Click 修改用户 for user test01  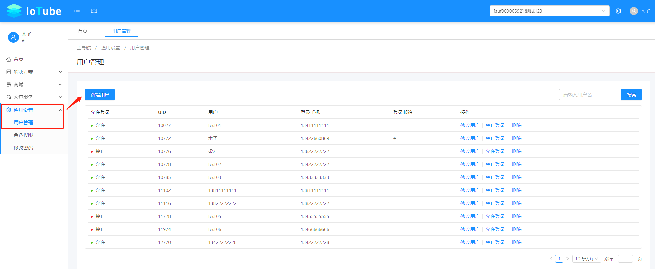tap(470, 125)
